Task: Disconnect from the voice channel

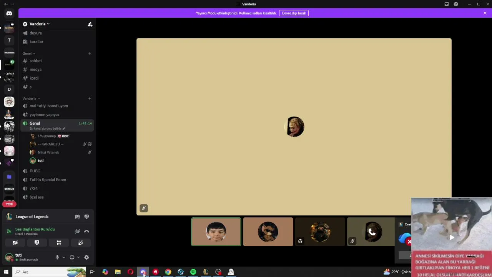Action: click(86, 231)
